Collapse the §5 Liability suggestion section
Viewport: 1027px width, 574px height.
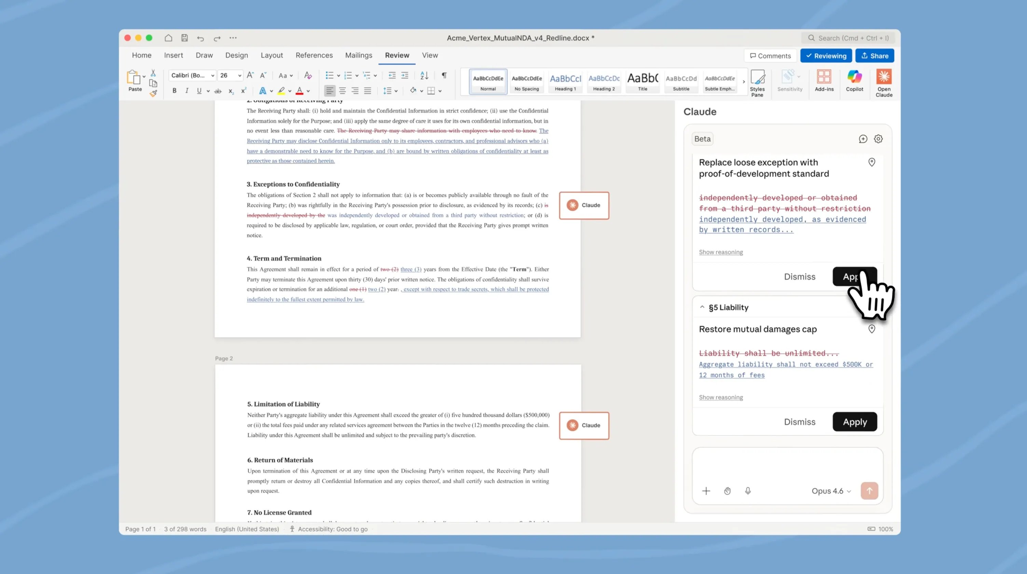click(702, 307)
